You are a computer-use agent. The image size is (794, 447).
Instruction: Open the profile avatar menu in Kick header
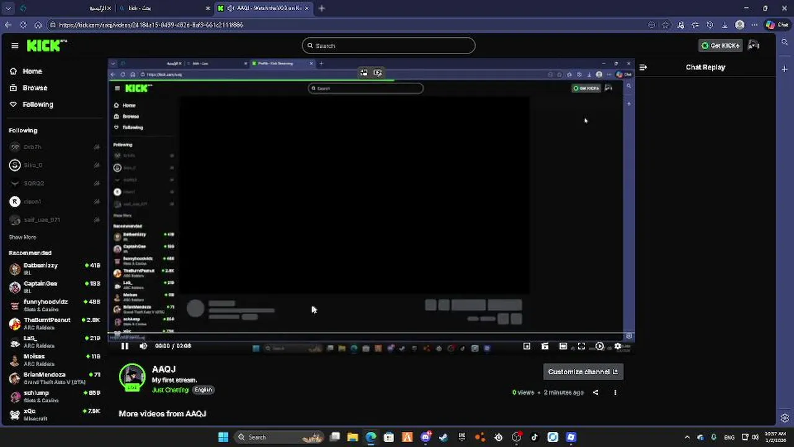[x=754, y=45]
